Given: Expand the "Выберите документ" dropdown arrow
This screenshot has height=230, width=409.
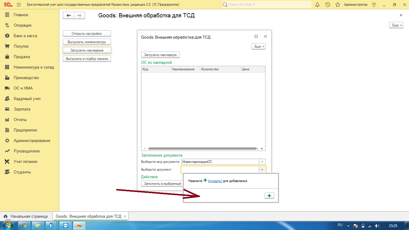Looking at the screenshot, I should click(x=262, y=170).
